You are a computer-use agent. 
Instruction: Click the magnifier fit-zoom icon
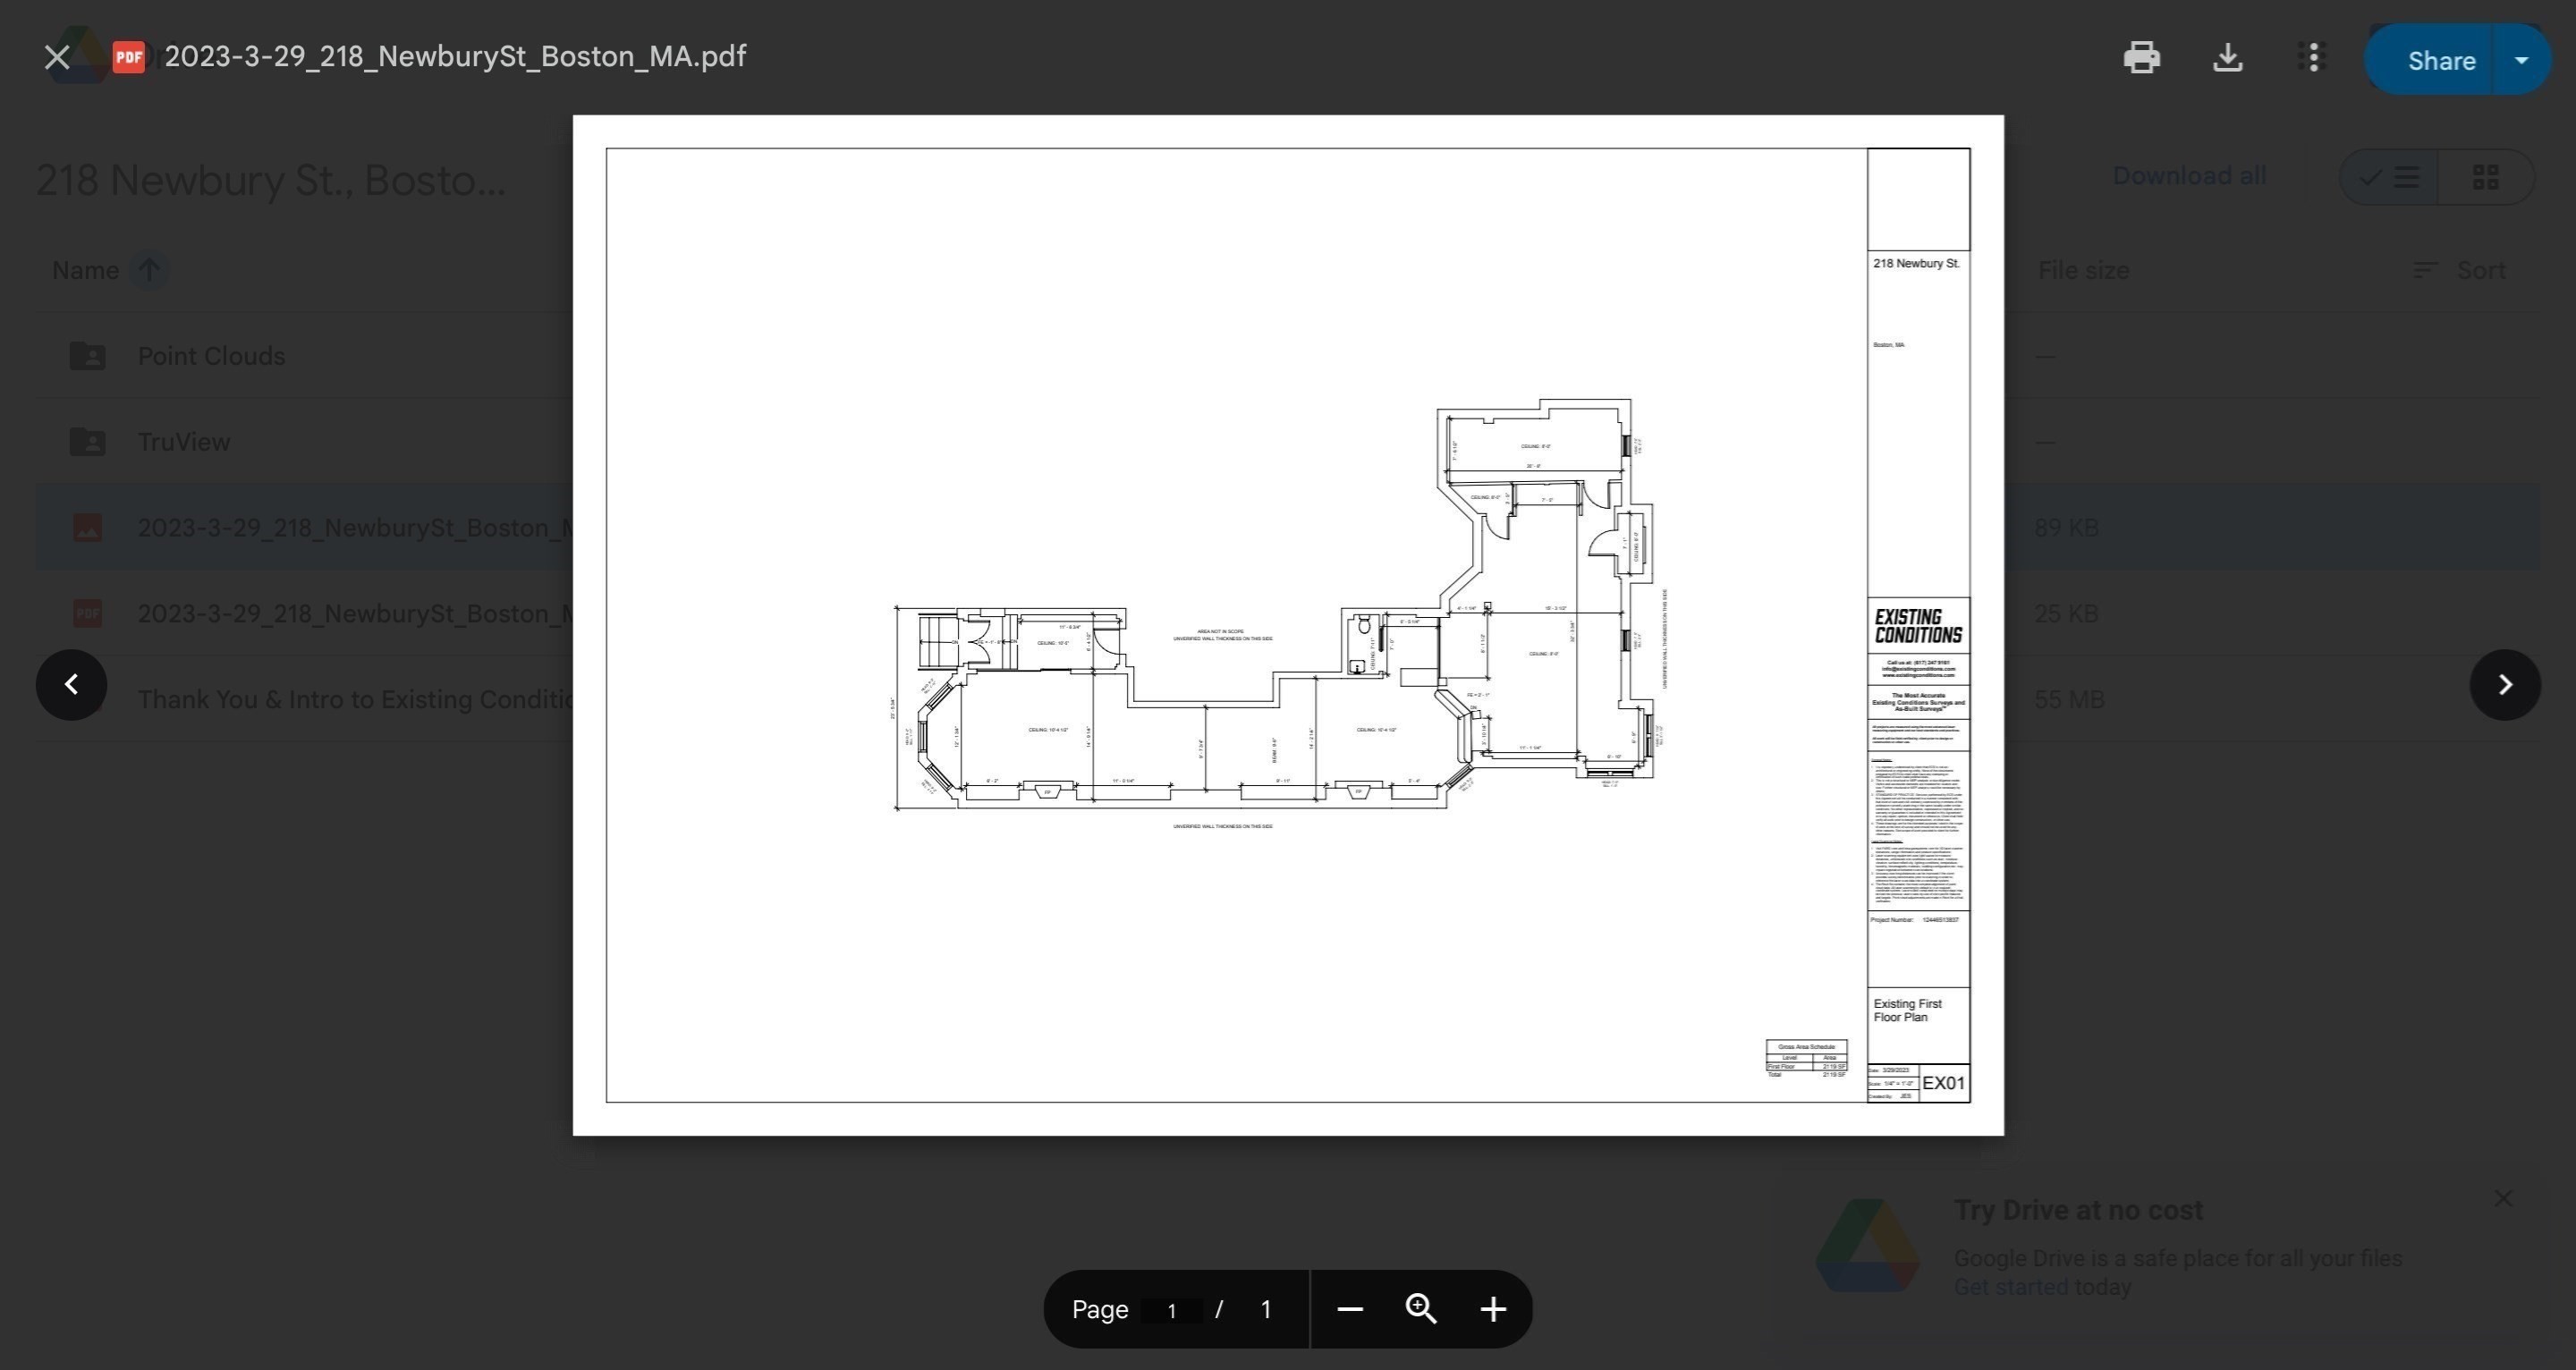1421,1309
